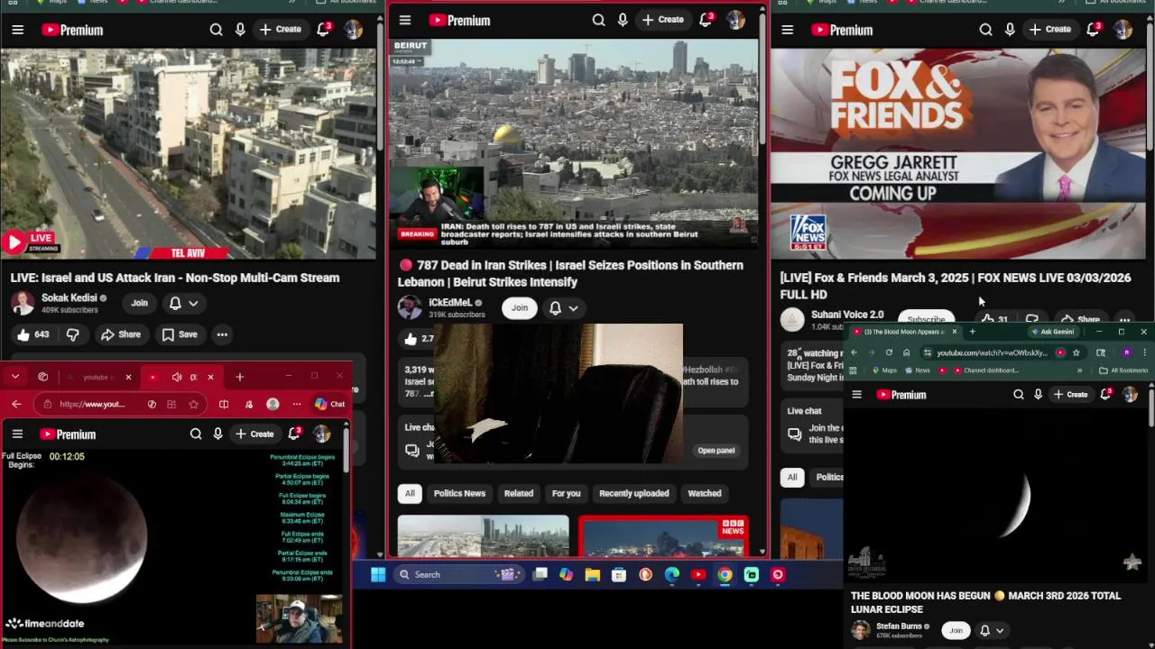Image resolution: width=1155 pixels, height=649 pixels.
Task: Select the All chip in iCkEdMeL window
Action: tap(410, 493)
